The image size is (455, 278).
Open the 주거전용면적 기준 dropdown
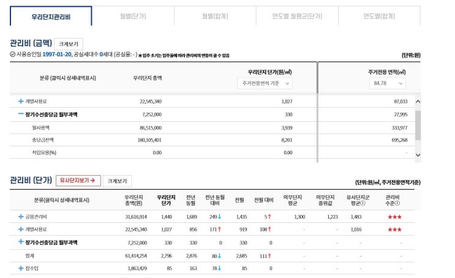[x=265, y=83]
